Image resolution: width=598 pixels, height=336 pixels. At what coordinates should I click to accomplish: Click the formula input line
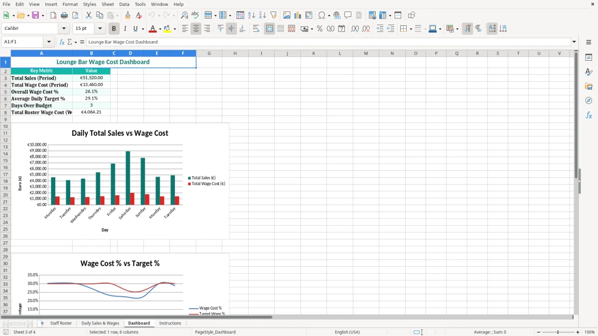[x=329, y=42]
